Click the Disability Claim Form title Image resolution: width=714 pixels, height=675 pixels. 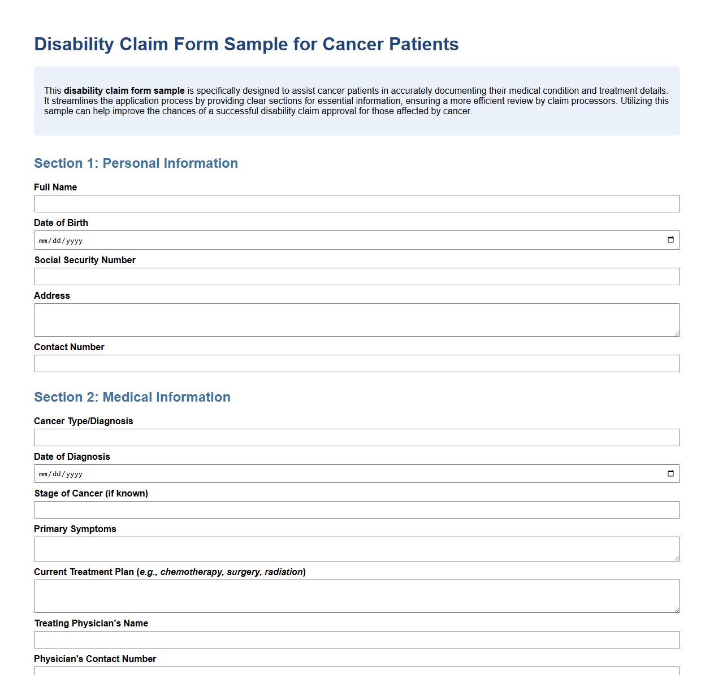point(247,44)
